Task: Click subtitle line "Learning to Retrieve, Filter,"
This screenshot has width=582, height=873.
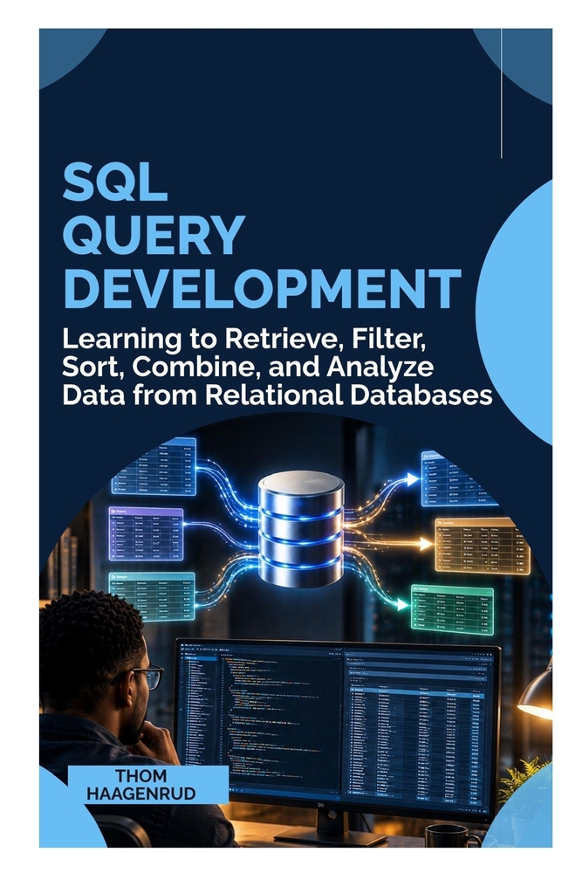Action: click(x=243, y=339)
